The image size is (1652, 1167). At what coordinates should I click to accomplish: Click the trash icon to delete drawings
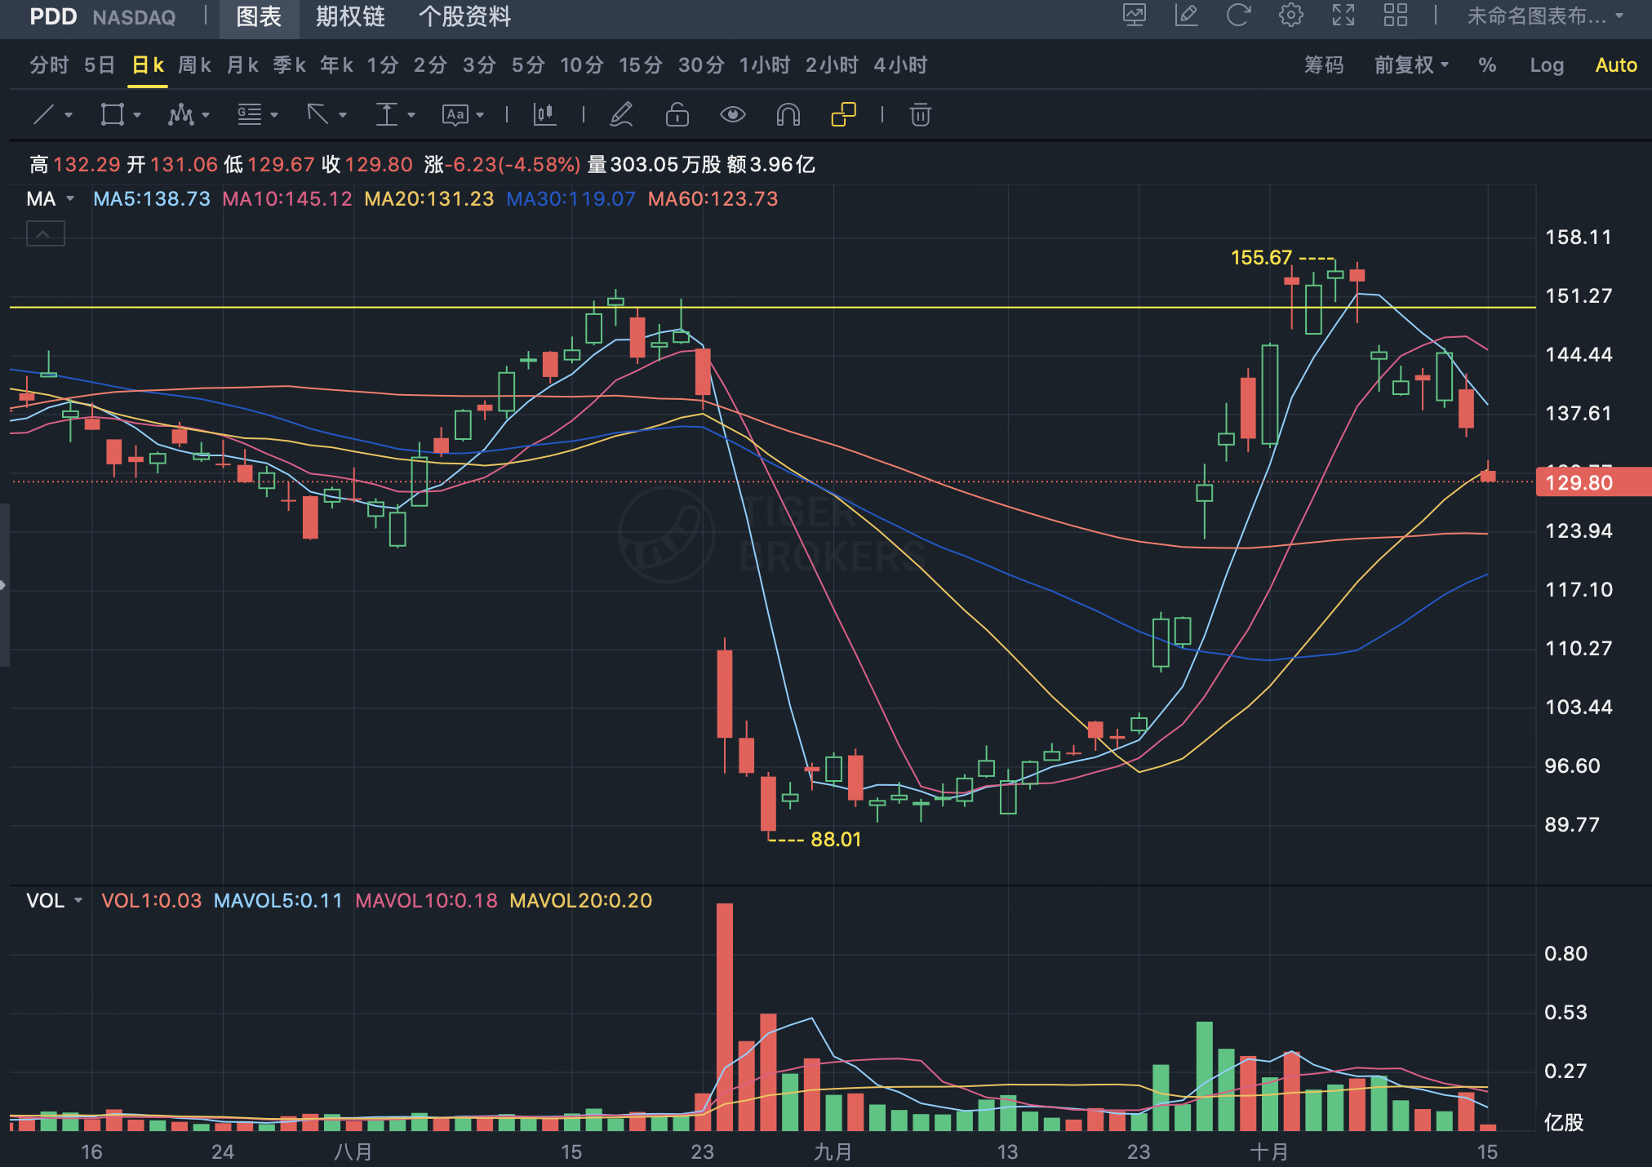click(920, 115)
